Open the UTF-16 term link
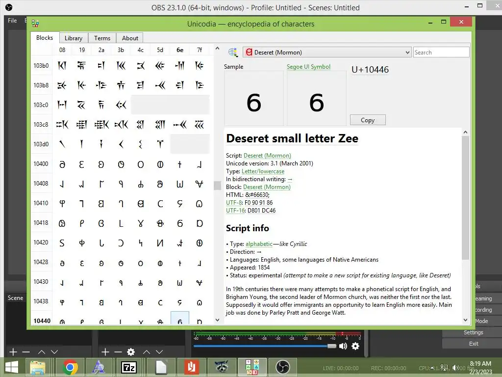This screenshot has height=377, width=502. click(x=235, y=211)
